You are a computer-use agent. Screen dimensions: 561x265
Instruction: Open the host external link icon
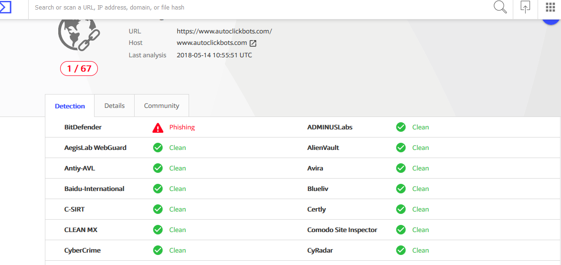pos(253,43)
